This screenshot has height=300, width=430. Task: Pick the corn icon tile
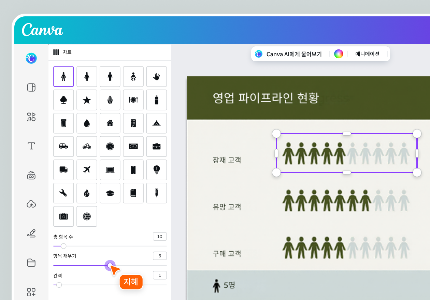point(110,100)
